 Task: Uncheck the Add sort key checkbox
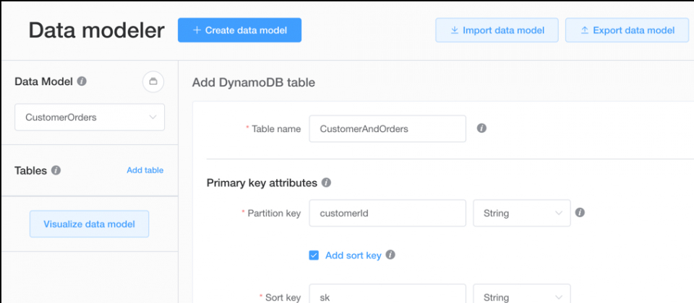[x=314, y=255]
